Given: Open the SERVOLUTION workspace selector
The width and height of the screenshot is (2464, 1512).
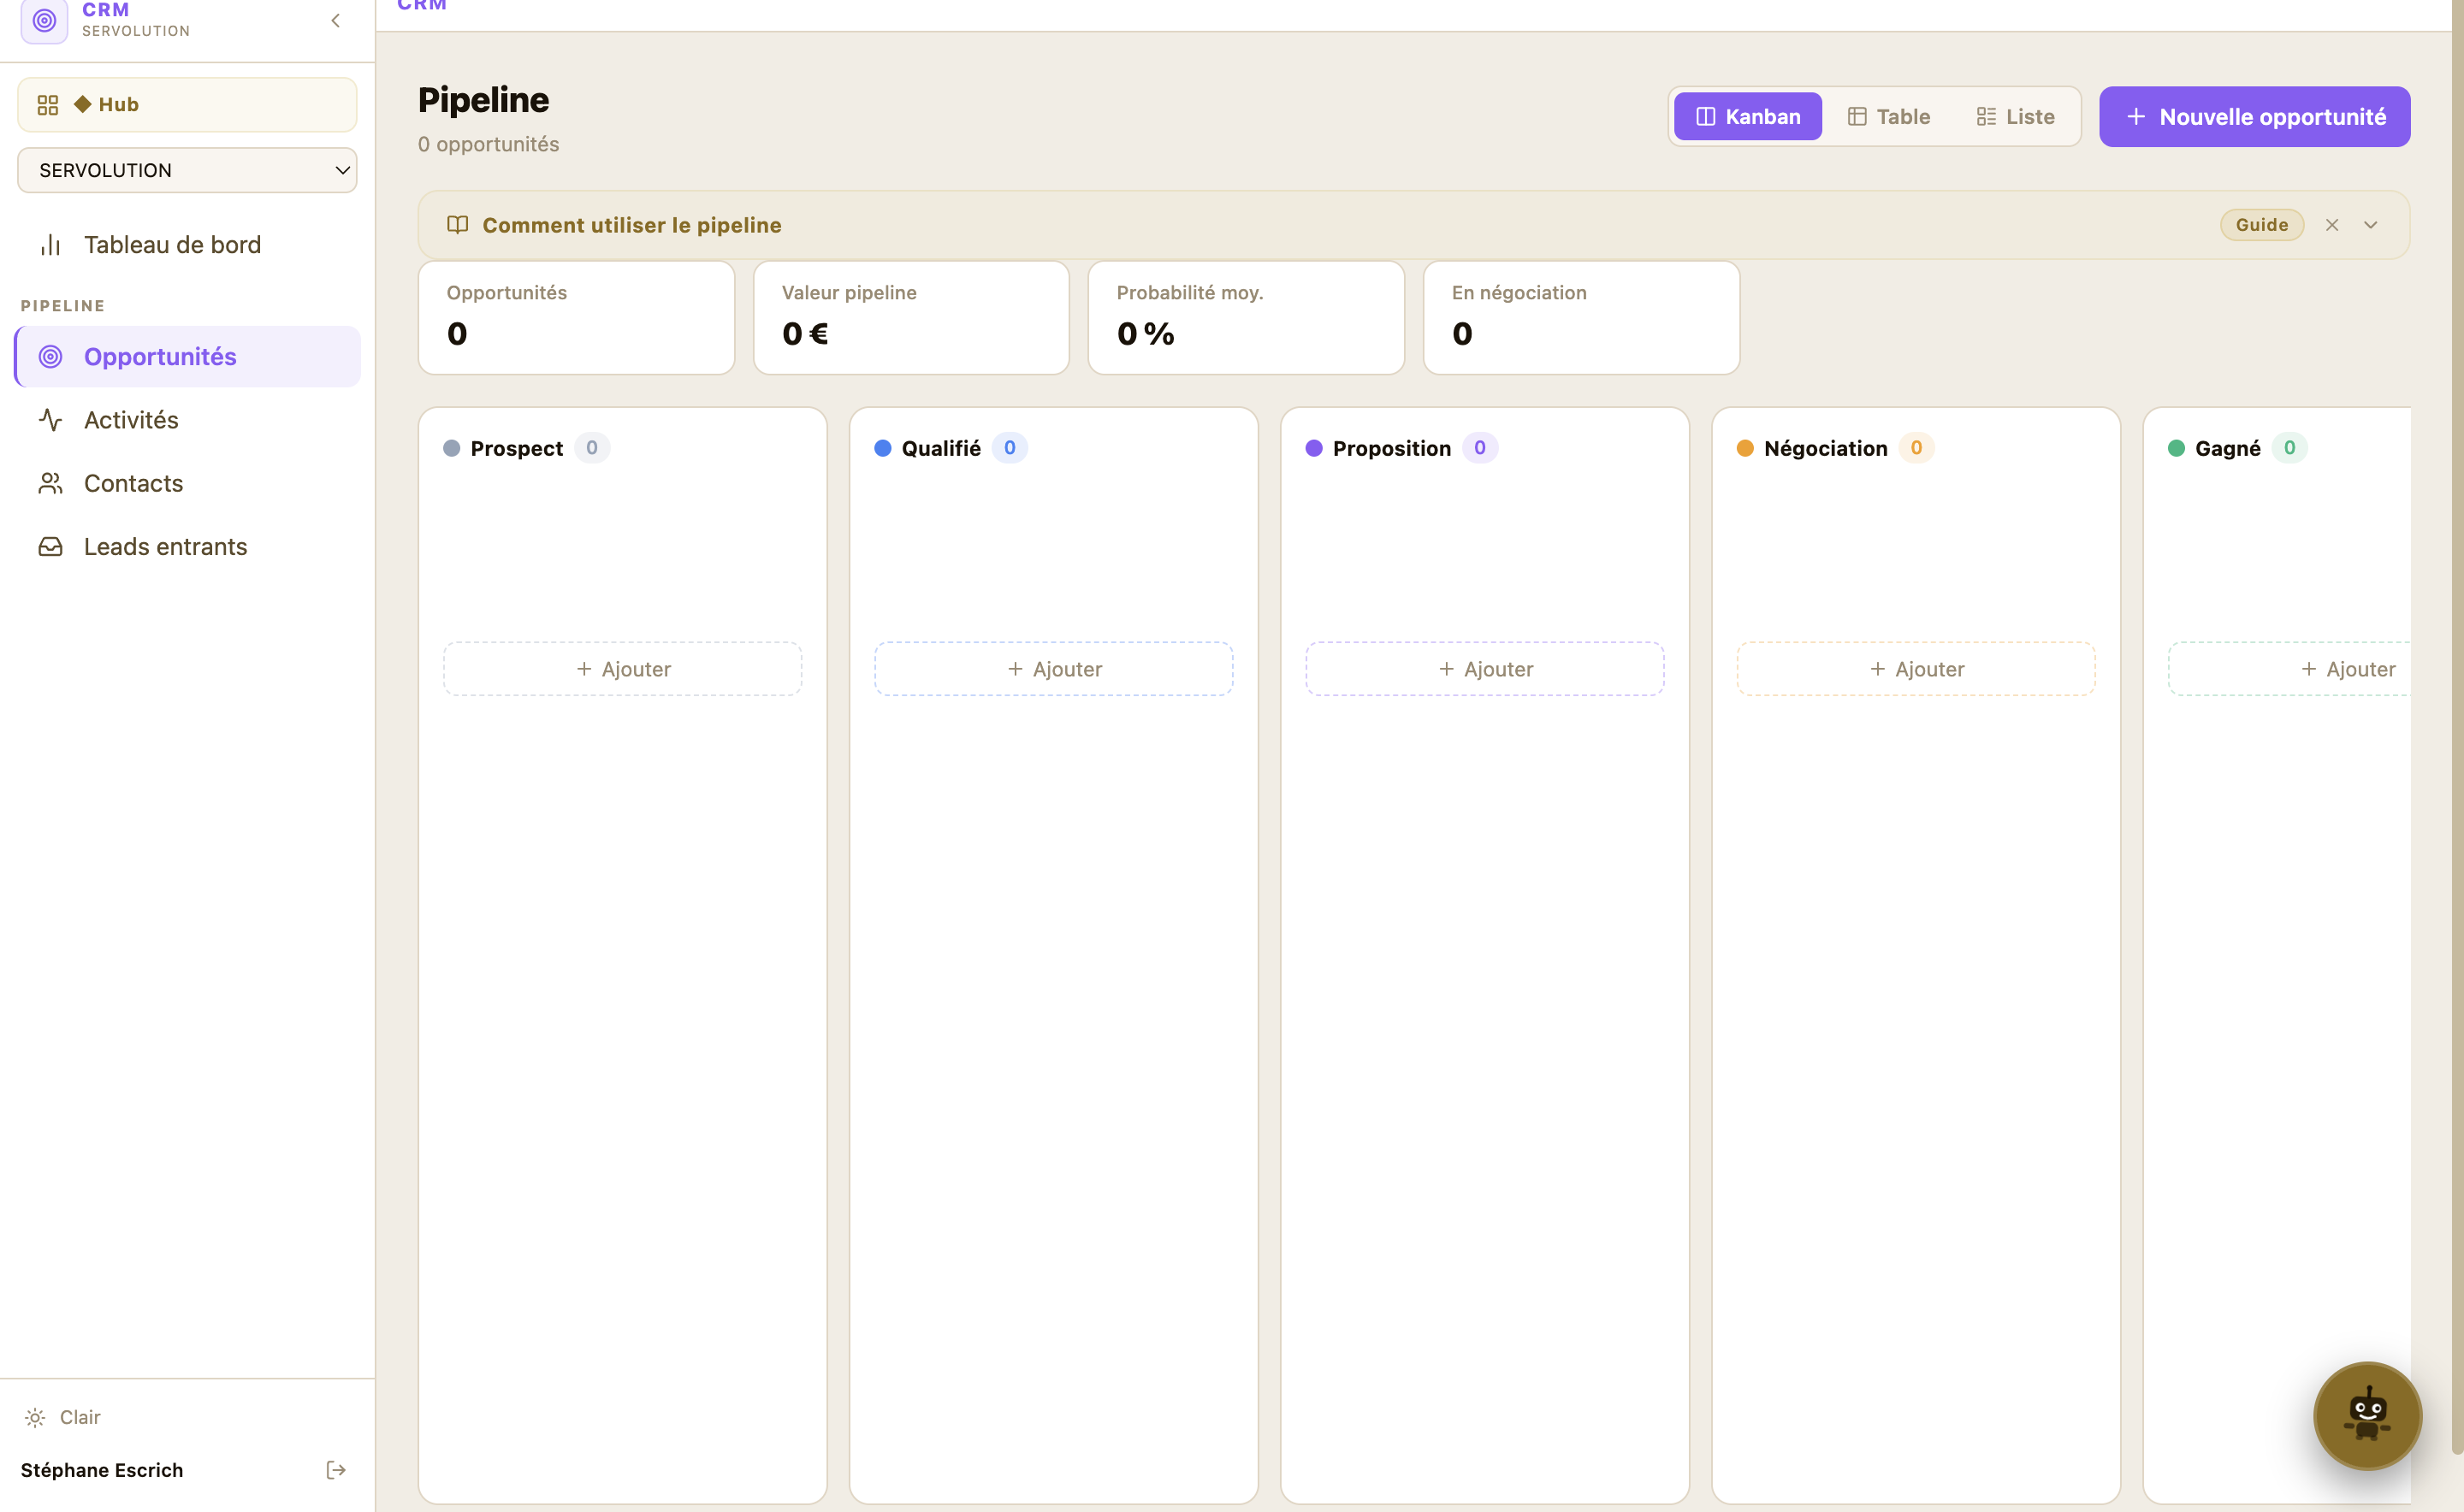Looking at the screenshot, I should (x=186, y=170).
